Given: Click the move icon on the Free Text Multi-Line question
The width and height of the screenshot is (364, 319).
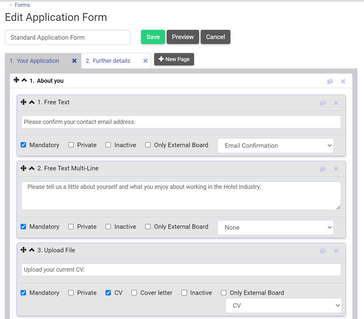Looking at the screenshot, I should pyautogui.click(x=24, y=168).
